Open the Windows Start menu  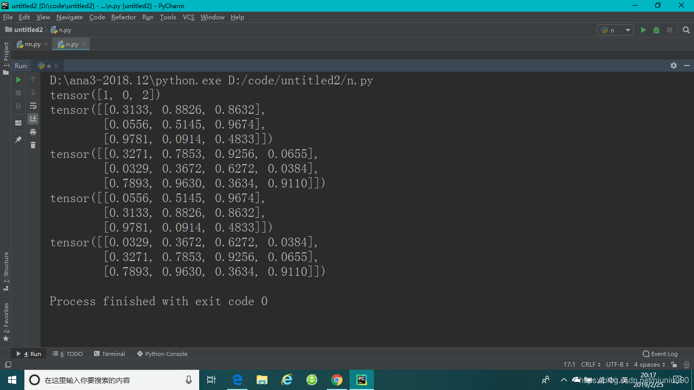click(12, 380)
